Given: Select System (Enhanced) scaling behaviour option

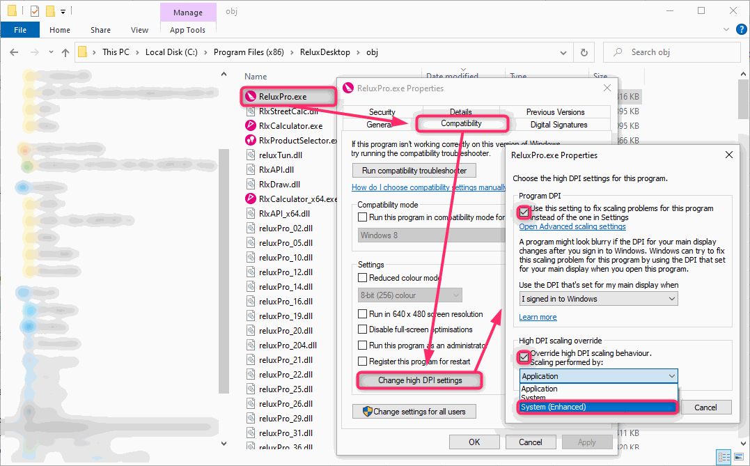Looking at the screenshot, I should click(x=597, y=406).
